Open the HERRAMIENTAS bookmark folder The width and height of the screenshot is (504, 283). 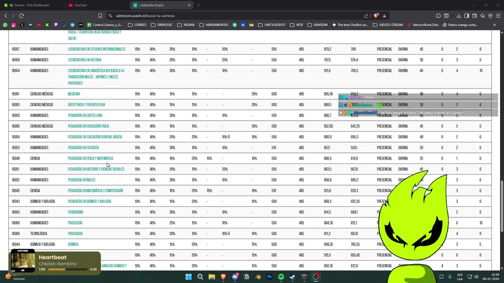click(x=214, y=25)
